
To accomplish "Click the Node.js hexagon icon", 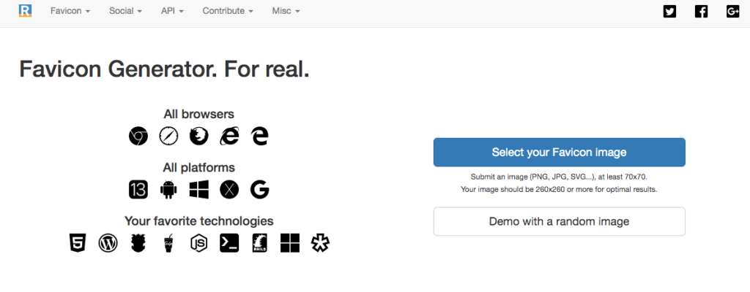I will (x=198, y=243).
